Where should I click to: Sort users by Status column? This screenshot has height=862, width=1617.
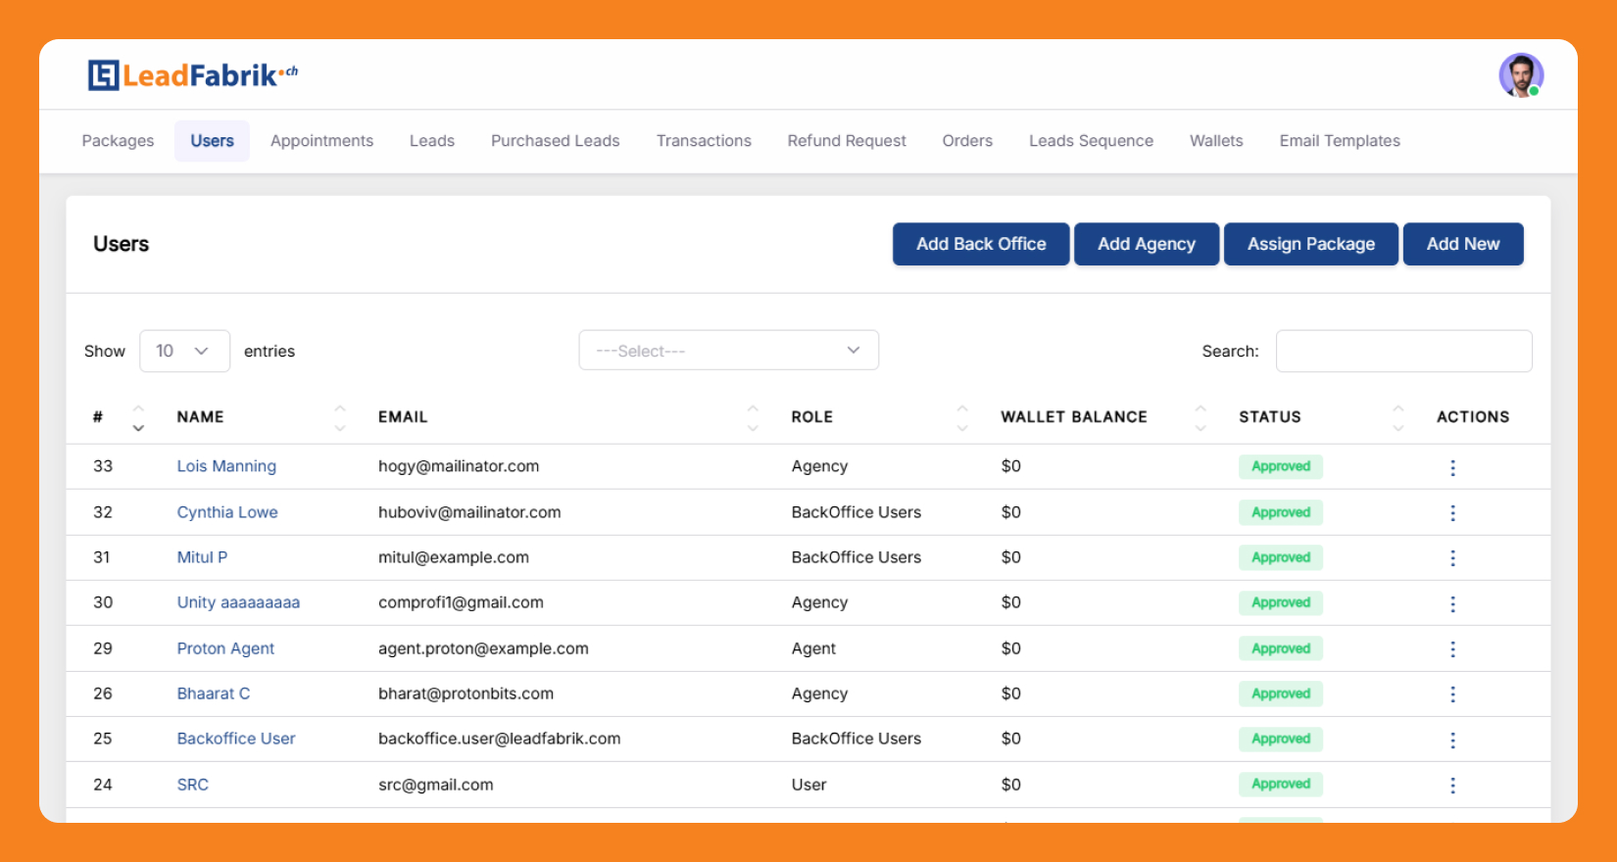[x=1397, y=417]
